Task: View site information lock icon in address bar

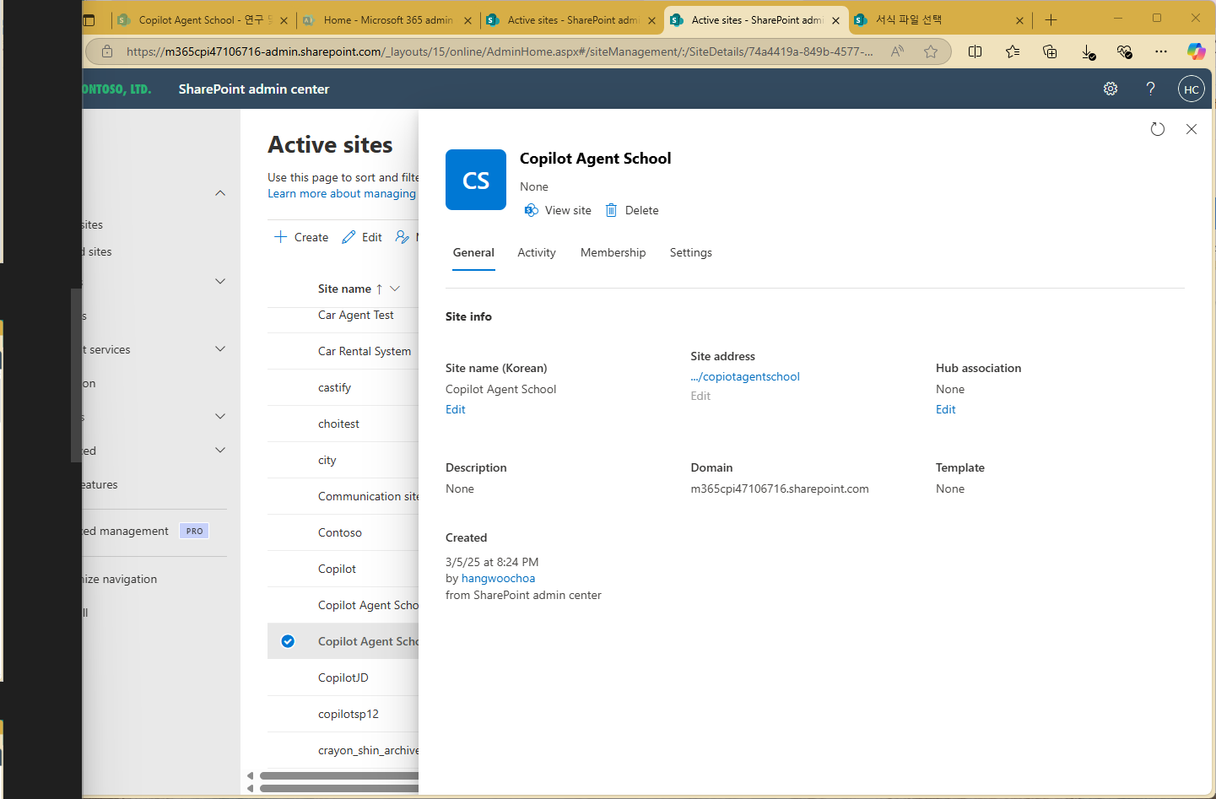Action: click(107, 51)
